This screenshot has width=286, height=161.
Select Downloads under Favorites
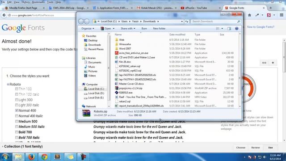click(94, 45)
